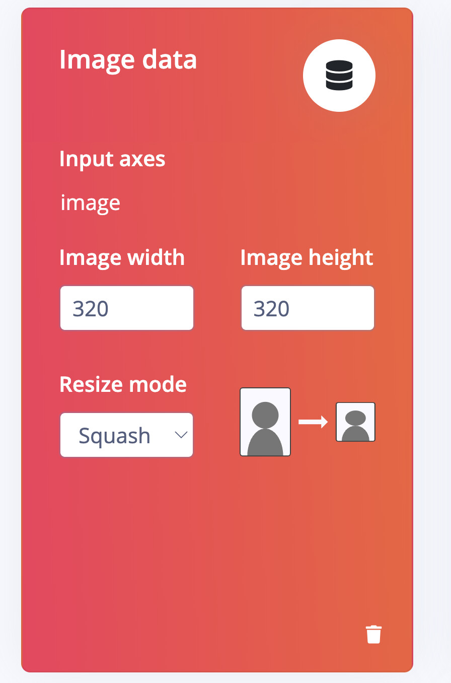Image resolution: width=451 pixels, height=683 pixels.
Task: Click the "Input axes" label
Action: [112, 159]
